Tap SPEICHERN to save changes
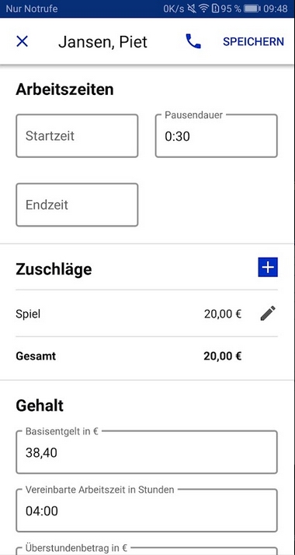This screenshot has height=555, width=295. coord(253,41)
